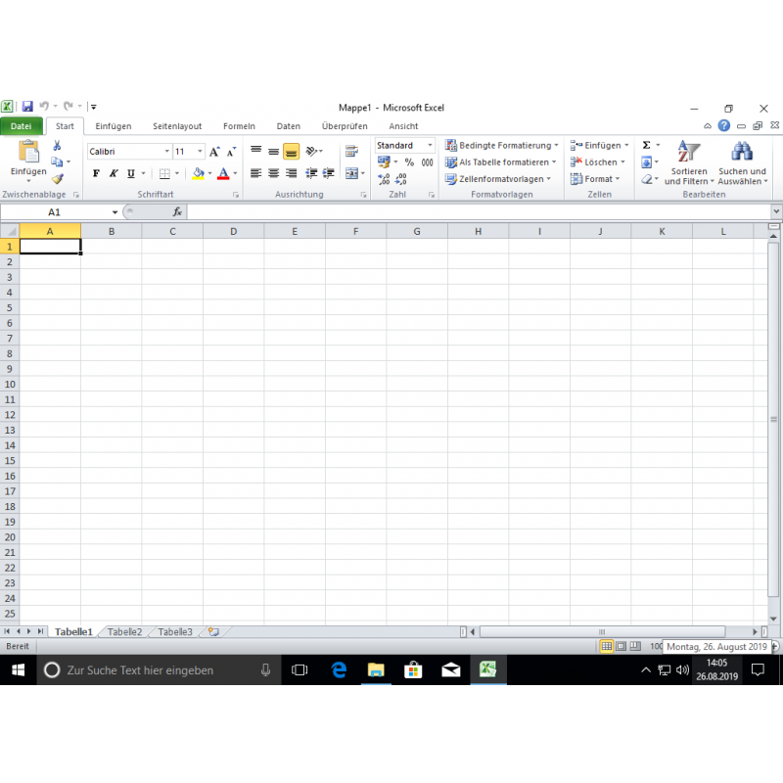Click the Increase Font Size icon

pos(214,152)
